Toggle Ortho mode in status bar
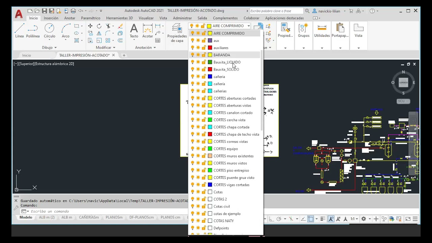432x243 pixels. pyautogui.click(x=271, y=219)
